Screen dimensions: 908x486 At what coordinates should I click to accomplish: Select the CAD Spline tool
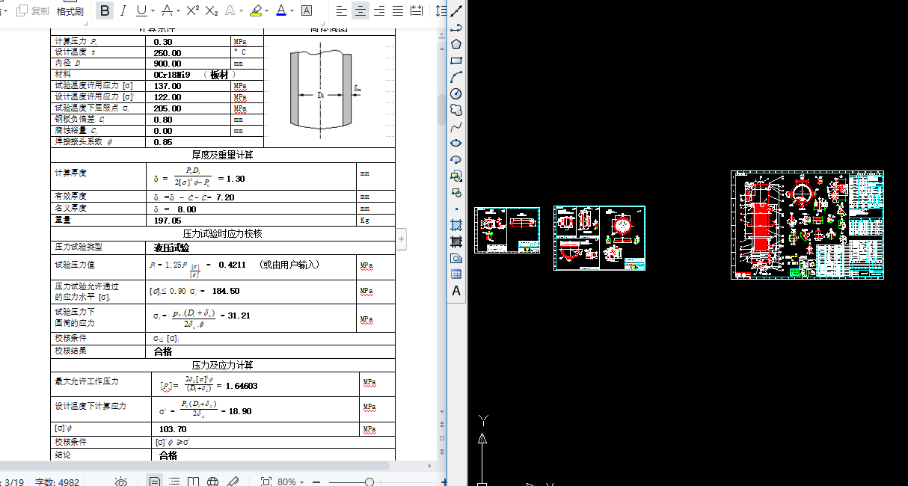coord(456,126)
